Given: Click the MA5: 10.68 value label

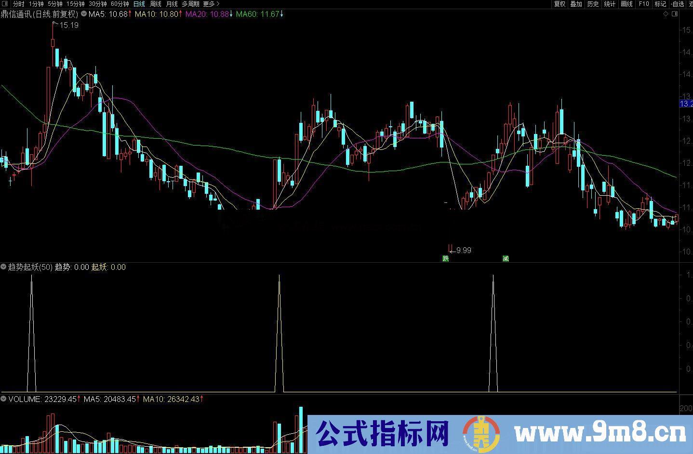Looking at the screenshot, I should [108, 14].
